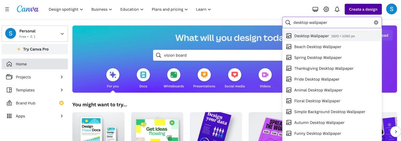Viewport: 401px width, 141px height.
Task: Open the hamburger main menu
Action: coord(7,9)
